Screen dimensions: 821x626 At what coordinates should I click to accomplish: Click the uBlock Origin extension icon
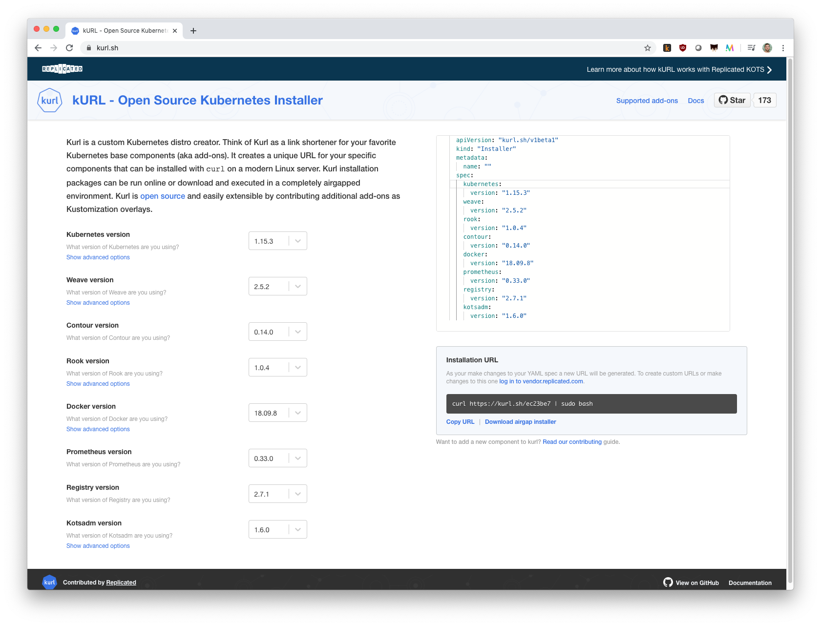682,48
